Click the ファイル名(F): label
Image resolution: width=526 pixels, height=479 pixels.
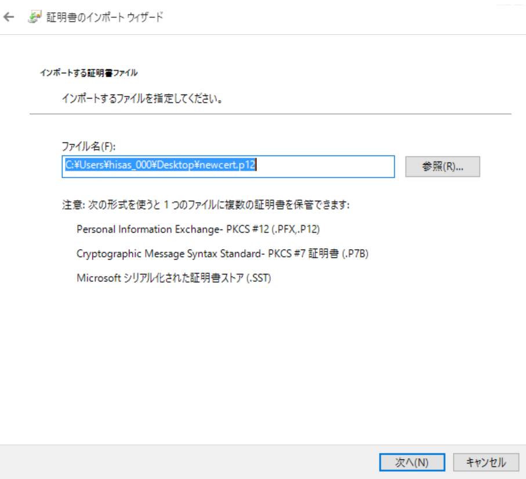coord(89,146)
